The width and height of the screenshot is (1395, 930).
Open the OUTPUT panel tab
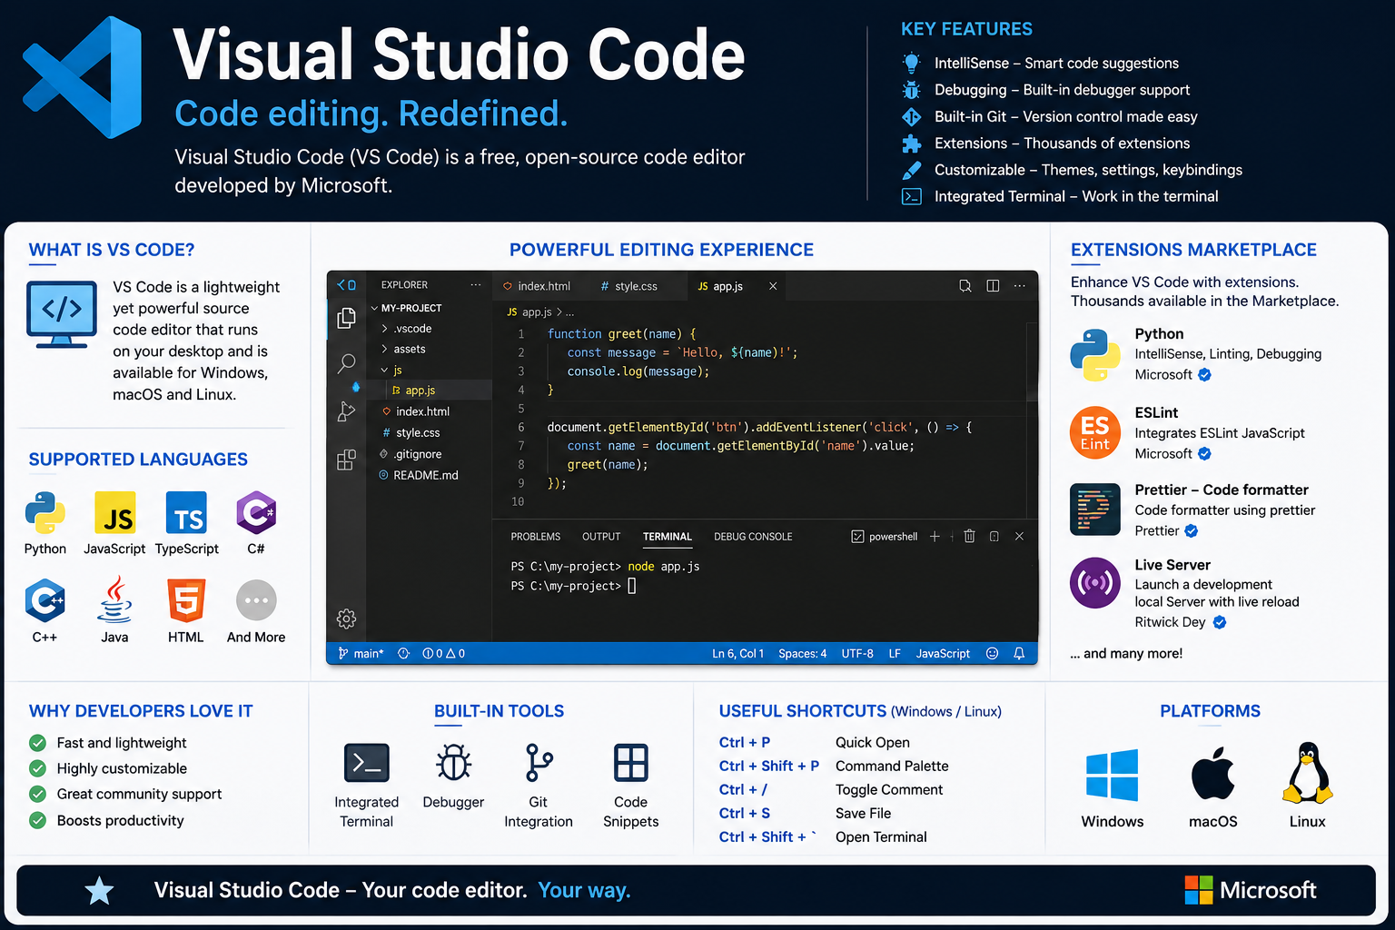[x=601, y=537]
